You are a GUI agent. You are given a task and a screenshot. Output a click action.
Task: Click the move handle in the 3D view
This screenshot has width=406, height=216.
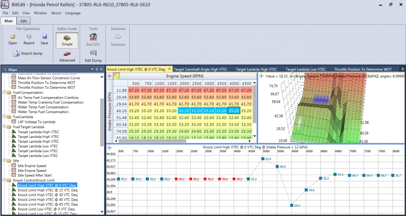(261, 76)
